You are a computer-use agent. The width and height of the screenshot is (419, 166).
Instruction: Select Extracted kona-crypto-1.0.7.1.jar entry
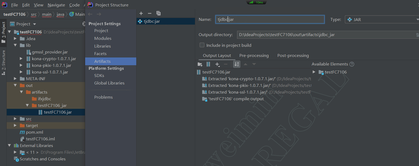click(x=257, y=79)
